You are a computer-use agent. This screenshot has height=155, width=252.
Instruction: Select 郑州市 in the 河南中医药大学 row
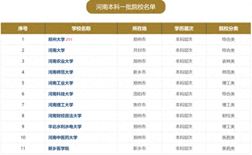(x=139, y=137)
